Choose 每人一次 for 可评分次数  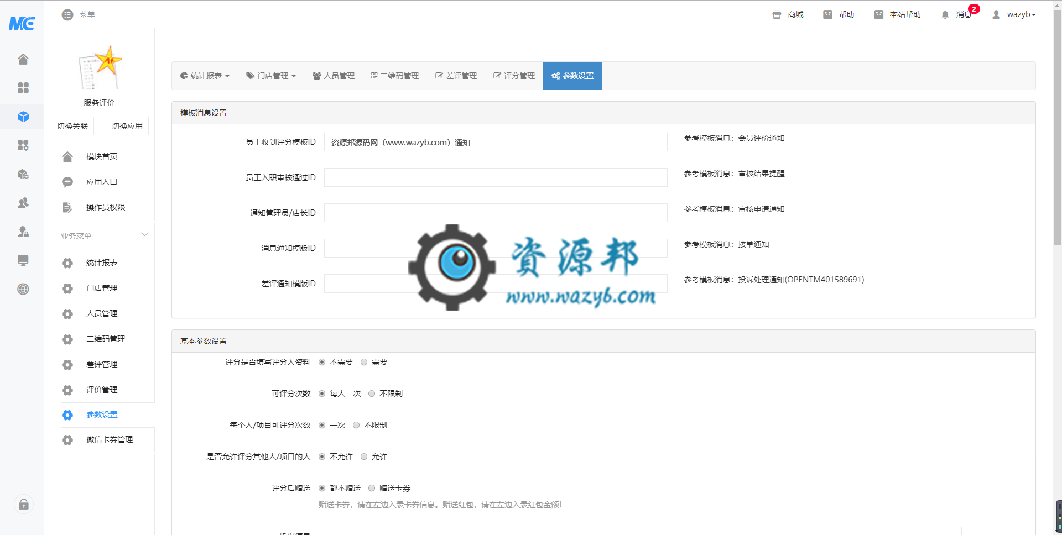coord(322,394)
